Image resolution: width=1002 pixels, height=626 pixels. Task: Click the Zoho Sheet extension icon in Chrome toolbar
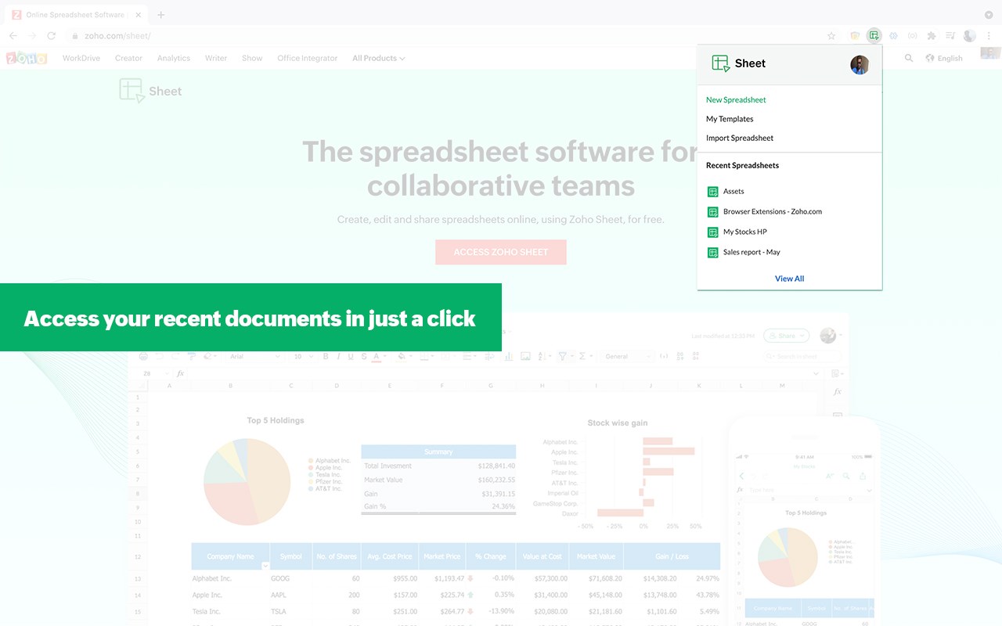point(874,35)
